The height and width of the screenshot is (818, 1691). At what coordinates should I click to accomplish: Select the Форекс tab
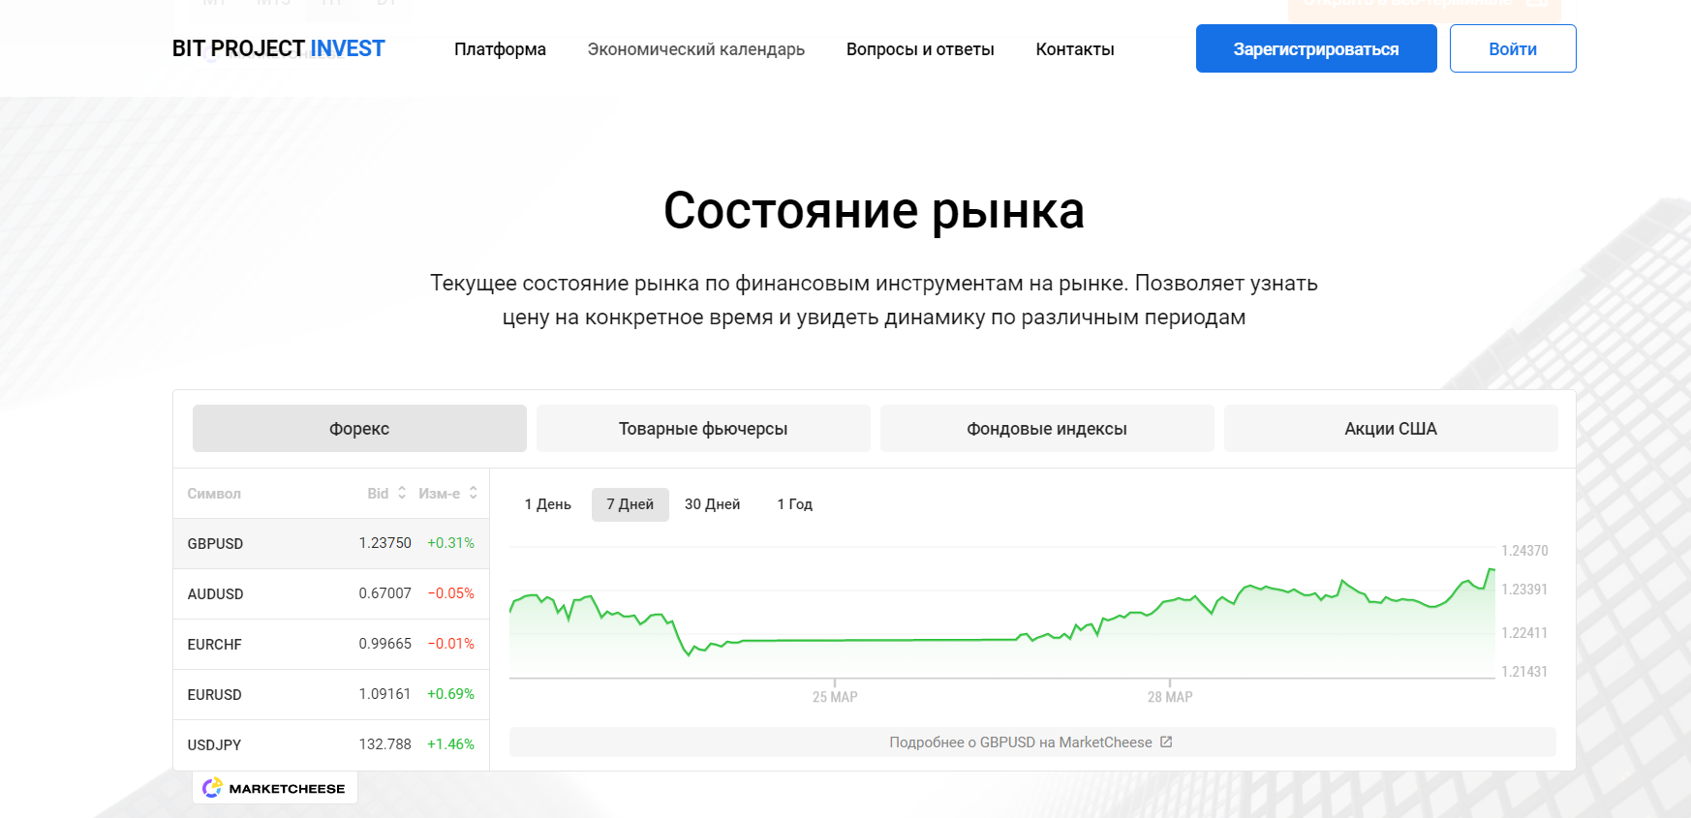point(359,429)
